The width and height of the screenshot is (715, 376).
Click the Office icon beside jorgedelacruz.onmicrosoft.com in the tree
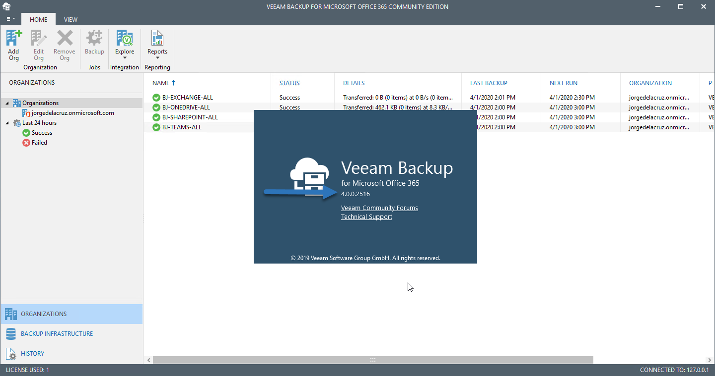26,113
